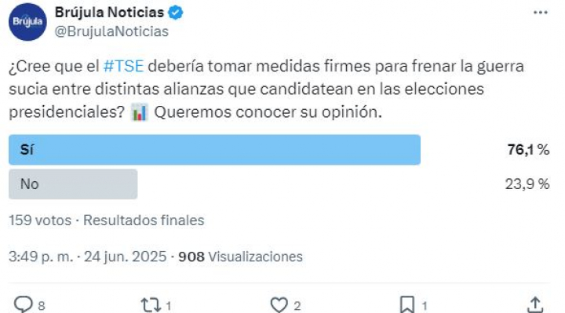This screenshot has height=313, width=565.
Task: Click the Brújula Noticias display name
Action: click(110, 13)
